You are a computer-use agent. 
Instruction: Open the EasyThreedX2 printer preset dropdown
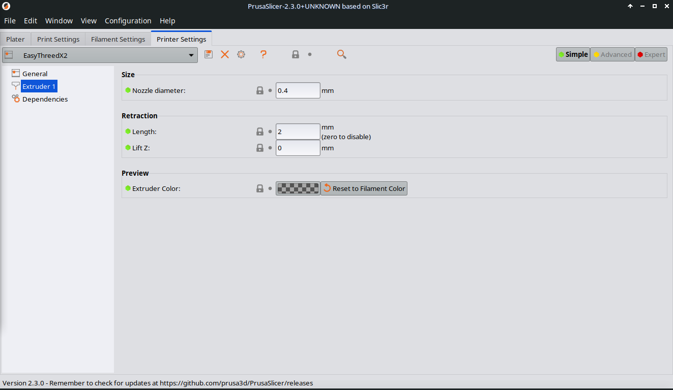[100, 55]
